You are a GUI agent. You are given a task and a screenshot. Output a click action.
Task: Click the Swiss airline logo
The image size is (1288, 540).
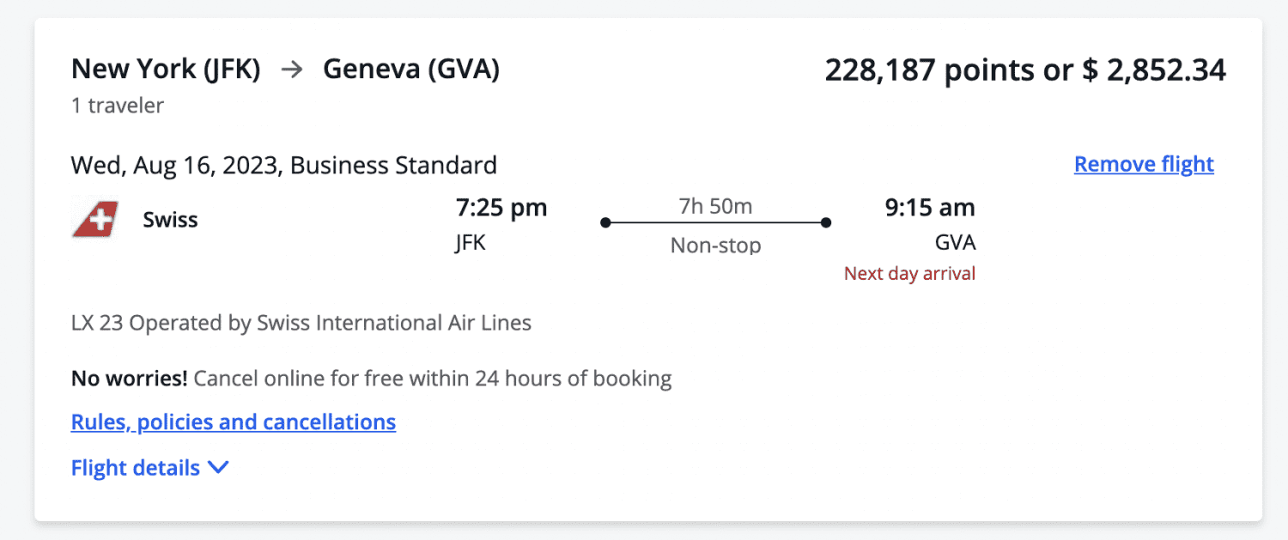pos(94,219)
